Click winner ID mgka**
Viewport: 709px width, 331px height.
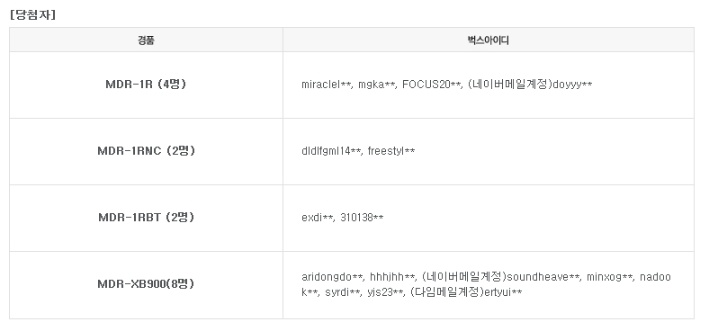point(376,85)
